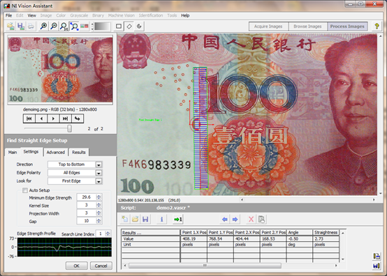Screen dimensions: 387x276
Task: Open the Look for dropdown
Action: pyautogui.click(x=98, y=181)
